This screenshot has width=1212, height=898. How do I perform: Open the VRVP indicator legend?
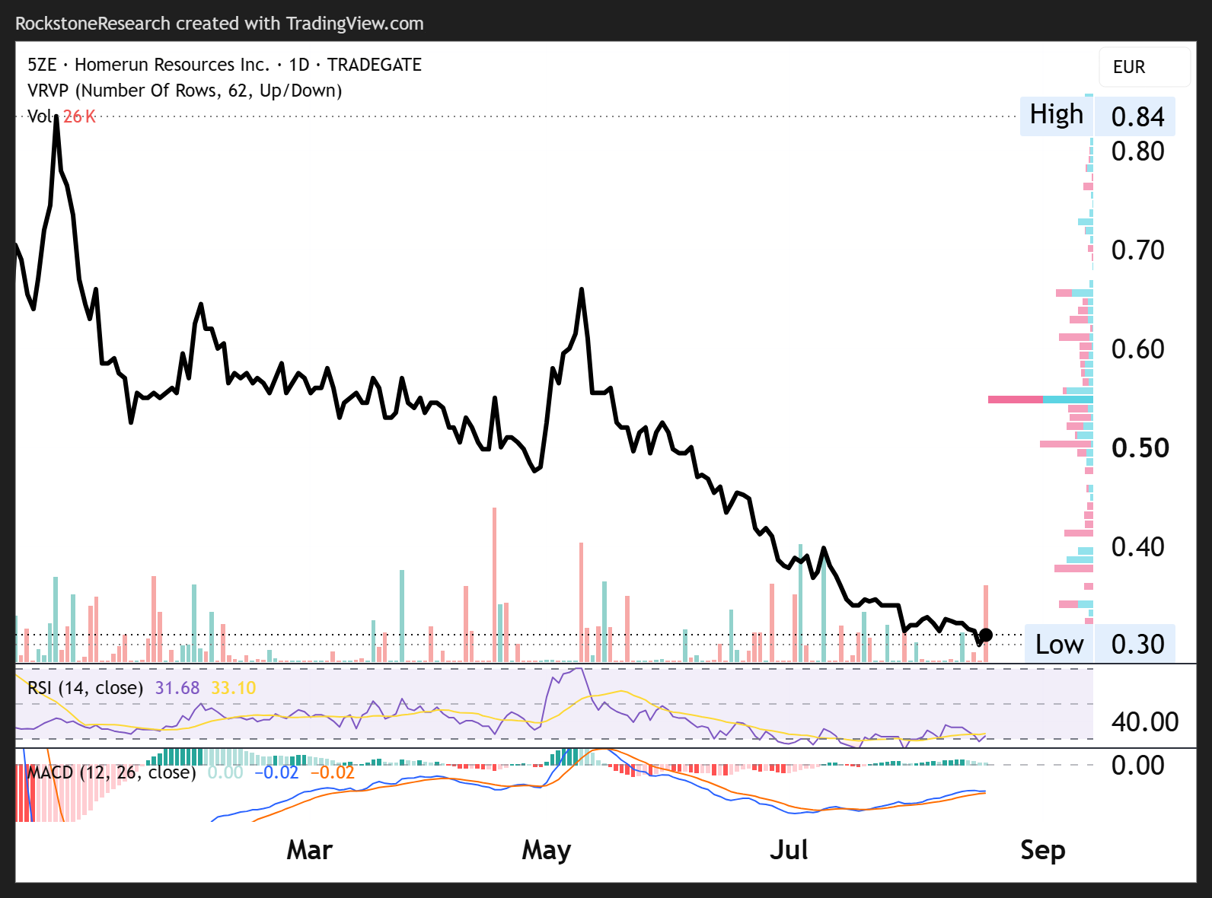click(x=184, y=91)
